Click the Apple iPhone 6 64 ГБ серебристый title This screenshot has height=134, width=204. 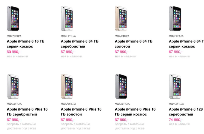click(x=80, y=44)
